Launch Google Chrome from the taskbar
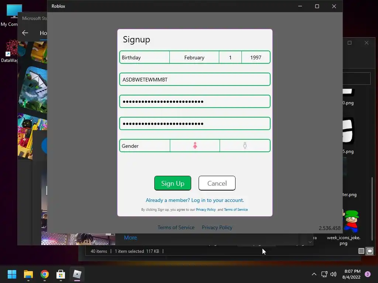The width and height of the screenshot is (378, 283). tap(45, 274)
